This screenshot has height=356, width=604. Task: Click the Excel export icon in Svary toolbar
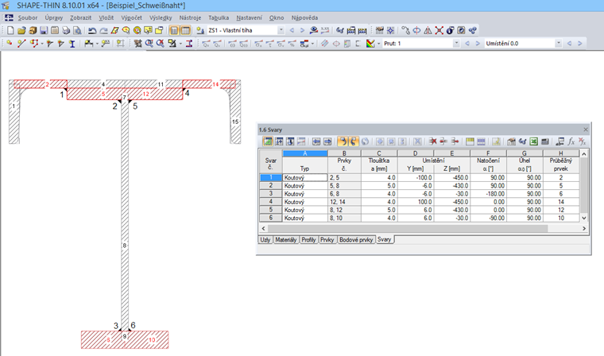533,141
